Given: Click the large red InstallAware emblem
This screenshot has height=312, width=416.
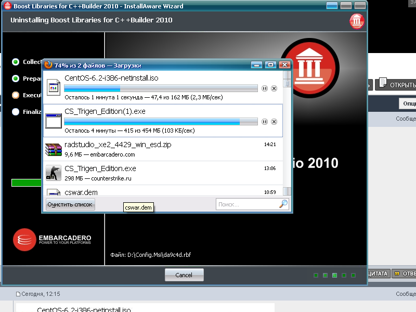Looking at the screenshot, I should pyautogui.click(x=310, y=68).
